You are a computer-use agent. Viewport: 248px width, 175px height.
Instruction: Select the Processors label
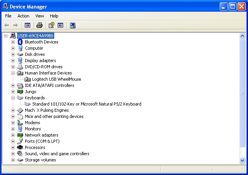click(35, 147)
